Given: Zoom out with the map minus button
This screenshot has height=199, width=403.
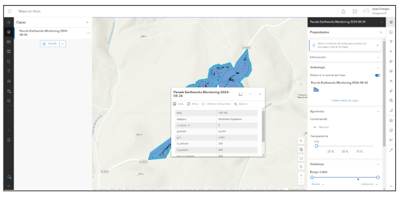Looking at the screenshot, I should (301, 182).
